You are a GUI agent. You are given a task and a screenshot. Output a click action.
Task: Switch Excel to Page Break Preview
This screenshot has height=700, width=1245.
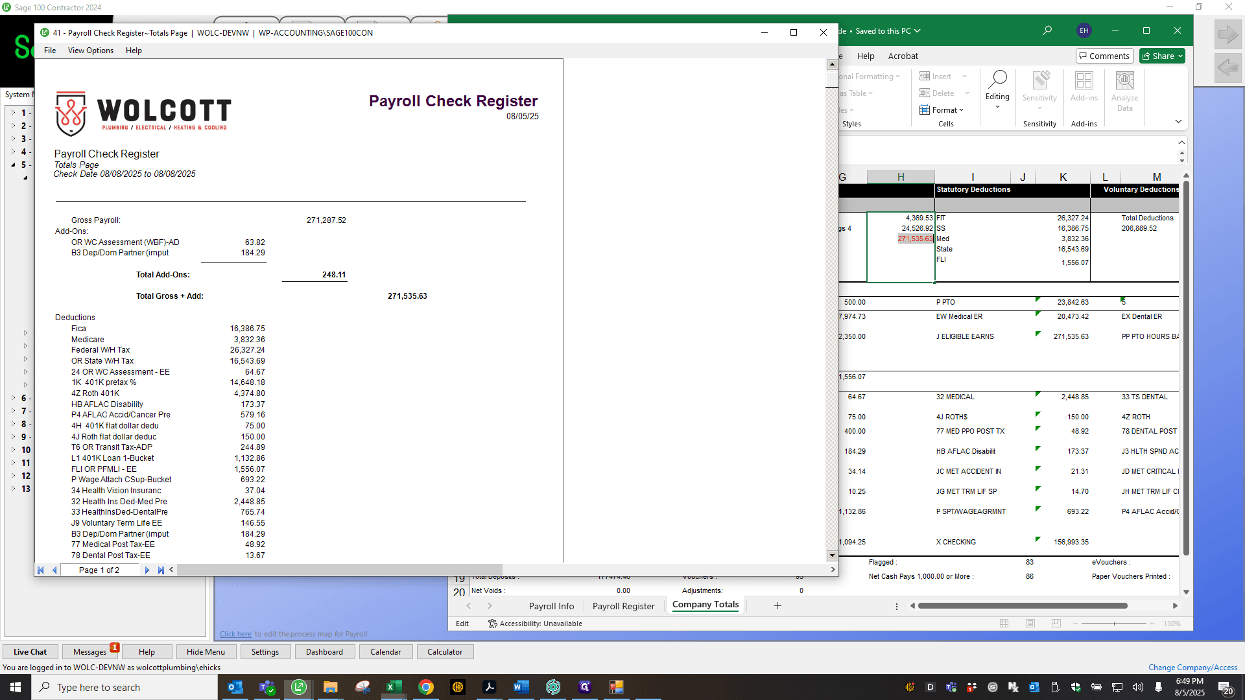tap(1056, 624)
